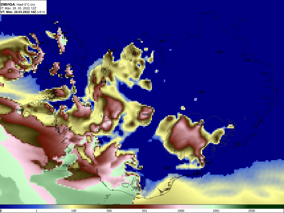Click the 100 tick label on the legend

click(x=74, y=211)
